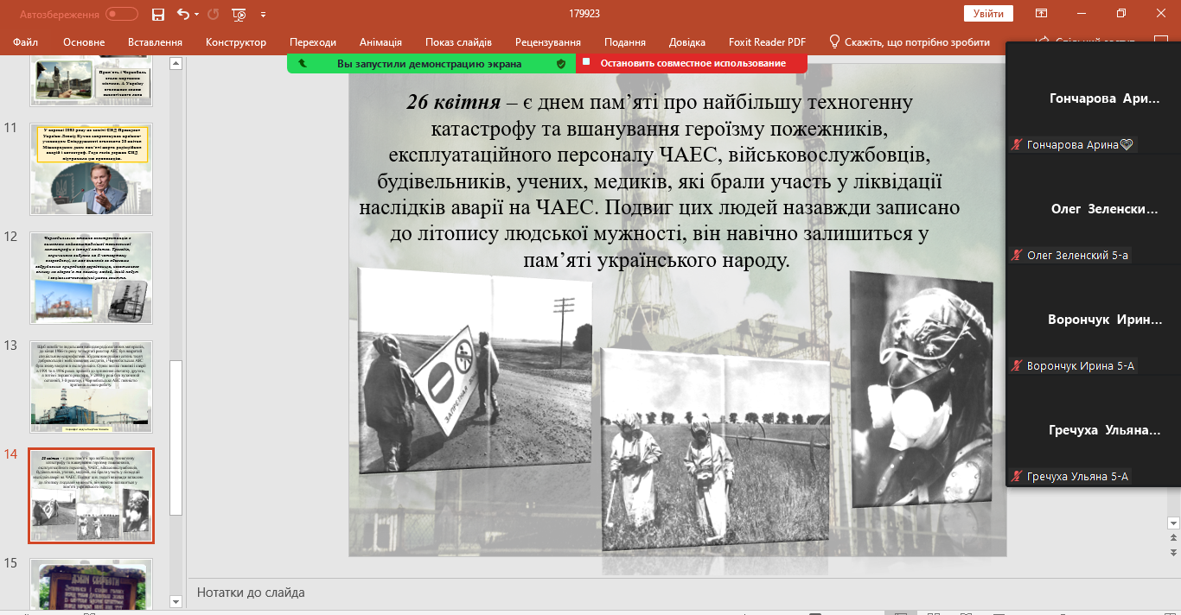Click the muted microphone icon beside Гончарова Арина
The width and height of the screenshot is (1181, 615).
click(x=1017, y=145)
